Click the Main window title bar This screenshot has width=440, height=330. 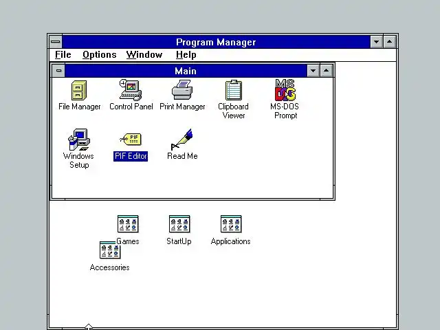[x=186, y=71]
